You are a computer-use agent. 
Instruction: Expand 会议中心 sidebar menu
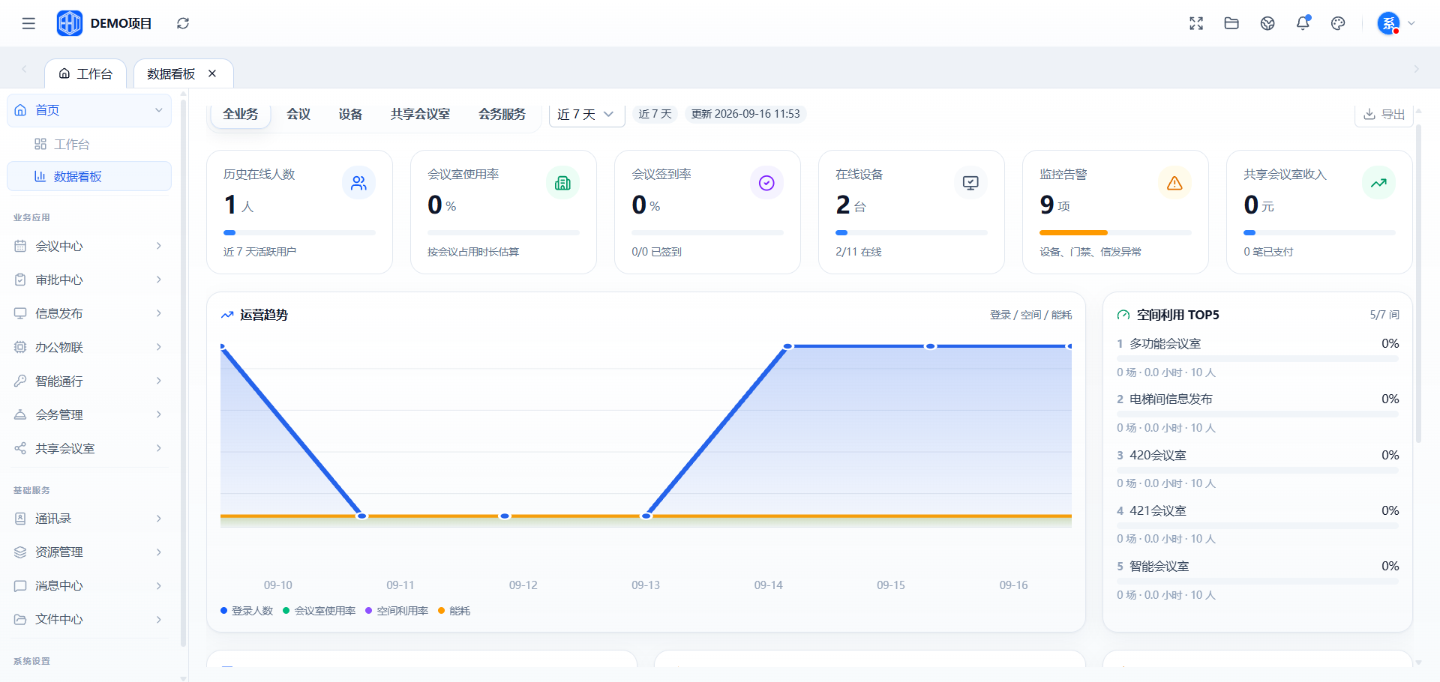tap(89, 246)
